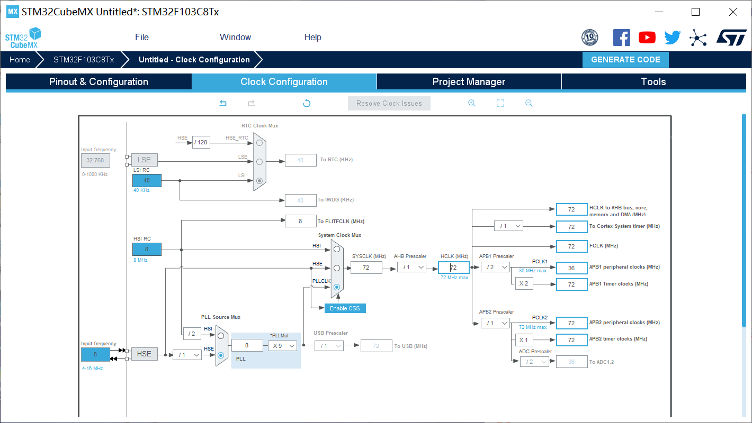Viewport: 752px width, 423px height.
Task: Switch to Project Manager tab
Action: [469, 82]
